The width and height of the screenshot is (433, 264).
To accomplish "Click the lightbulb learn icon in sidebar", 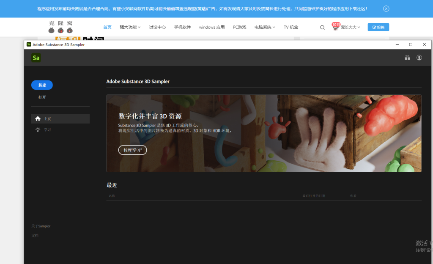I will tap(38, 129).
